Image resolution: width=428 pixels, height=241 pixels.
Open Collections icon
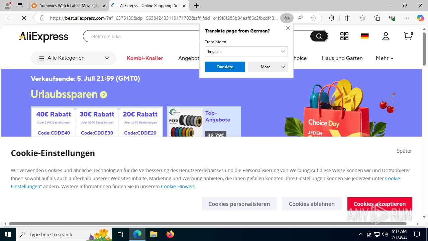coord(377,18)
